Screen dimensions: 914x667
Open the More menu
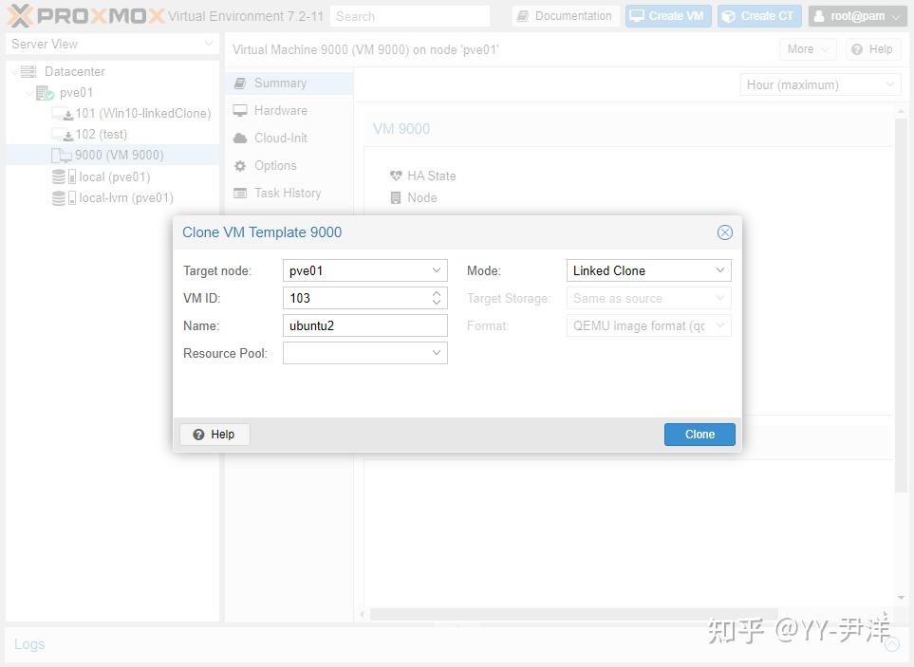click(806, 48)
